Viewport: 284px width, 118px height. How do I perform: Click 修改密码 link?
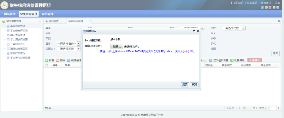(x=252, y=3)
